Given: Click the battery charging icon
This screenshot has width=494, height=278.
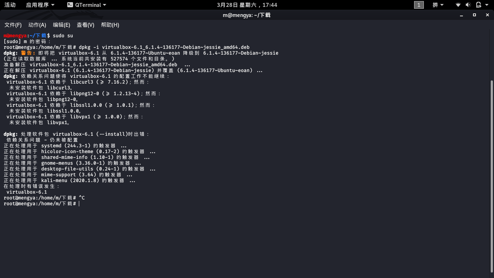Looking at the screenshot, I should click(478, 5).
